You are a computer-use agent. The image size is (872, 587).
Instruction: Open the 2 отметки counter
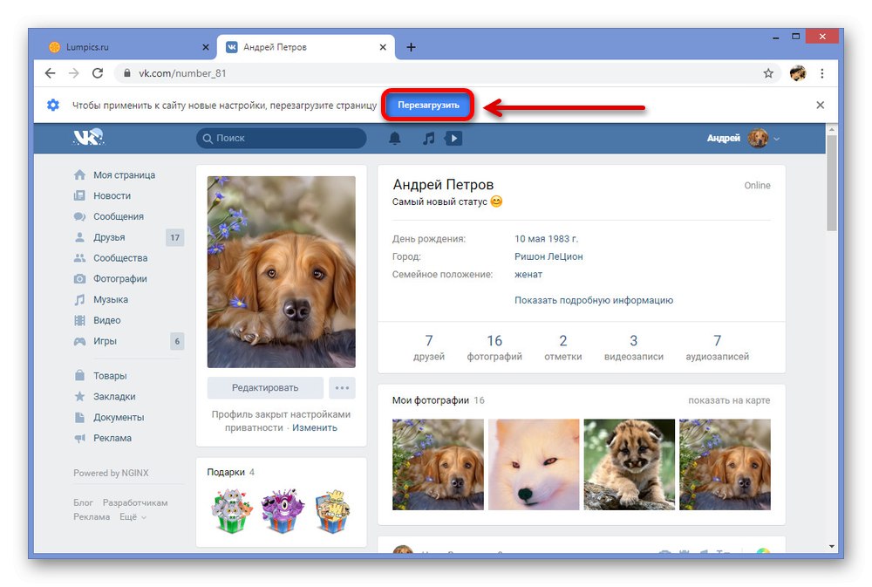click(562, 347)
